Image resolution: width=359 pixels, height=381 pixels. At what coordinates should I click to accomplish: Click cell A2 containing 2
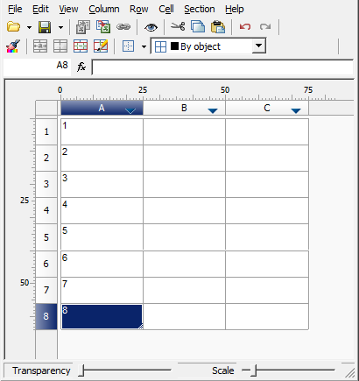point(102,158)
